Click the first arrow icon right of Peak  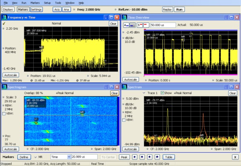pos(135,157)
